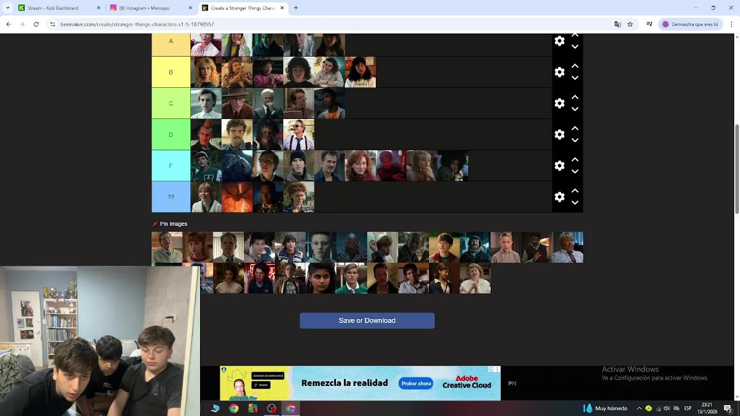The width and height of the screenshot is (740, 416).
Task: Click the blue ?? tier label
Action: click(171, 197)
